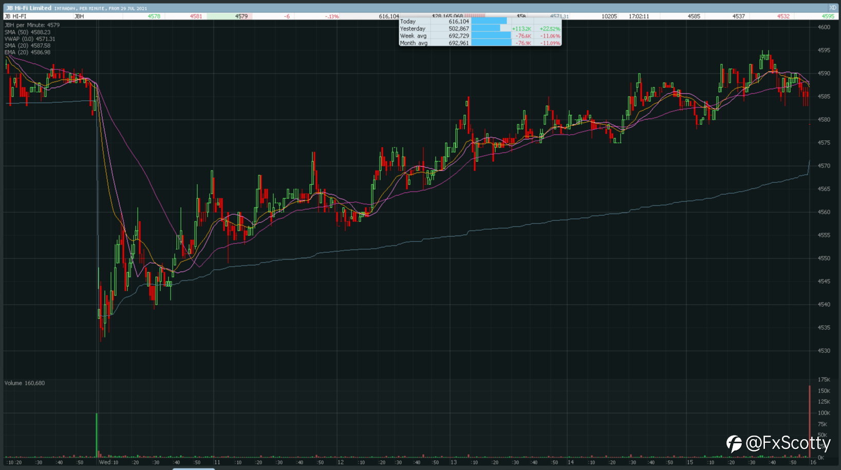This screenshot has width=841, height=470.
Task: Click the blue Today volume bar in popup
Action: coord(489,22)
